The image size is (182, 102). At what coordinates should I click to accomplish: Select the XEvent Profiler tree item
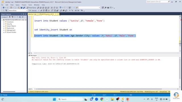tap(11, 32)
